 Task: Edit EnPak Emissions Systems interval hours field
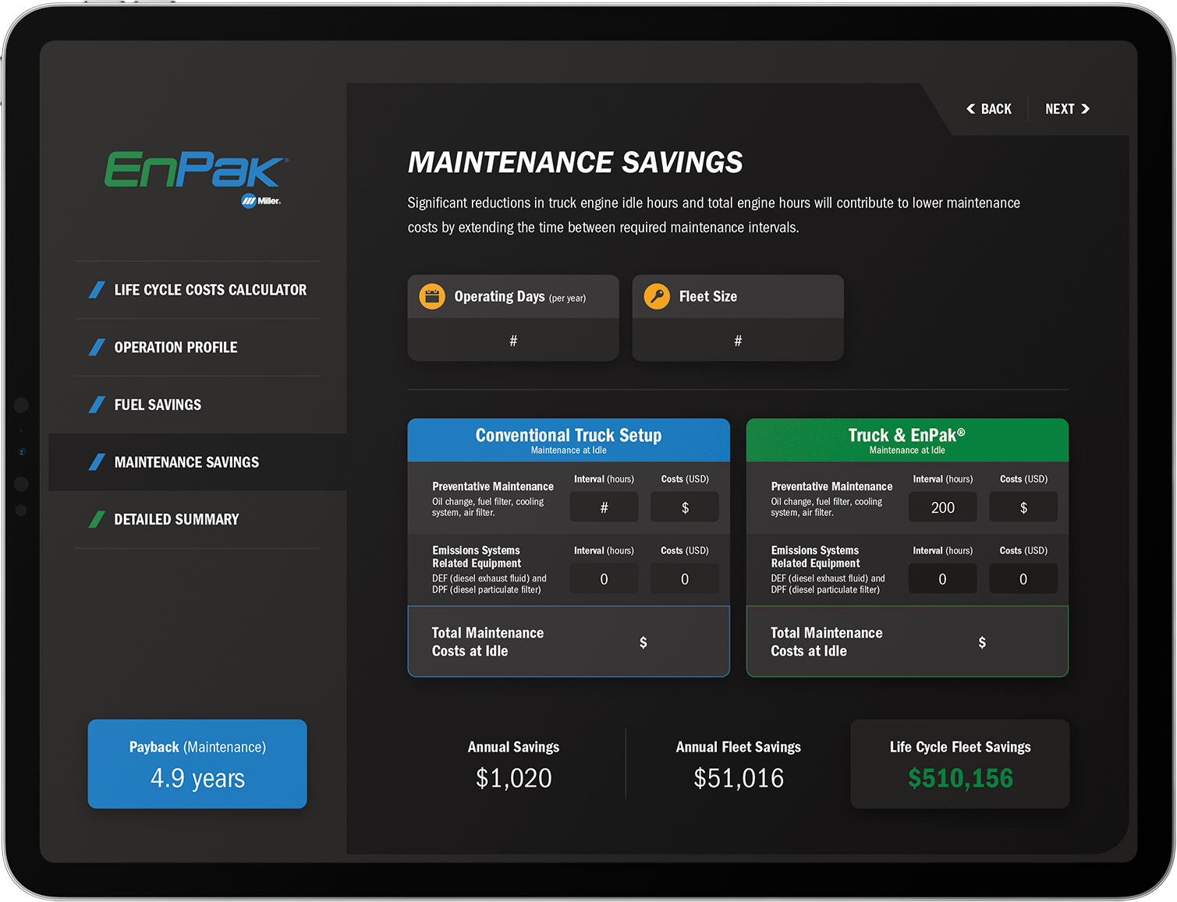point(942,579)
